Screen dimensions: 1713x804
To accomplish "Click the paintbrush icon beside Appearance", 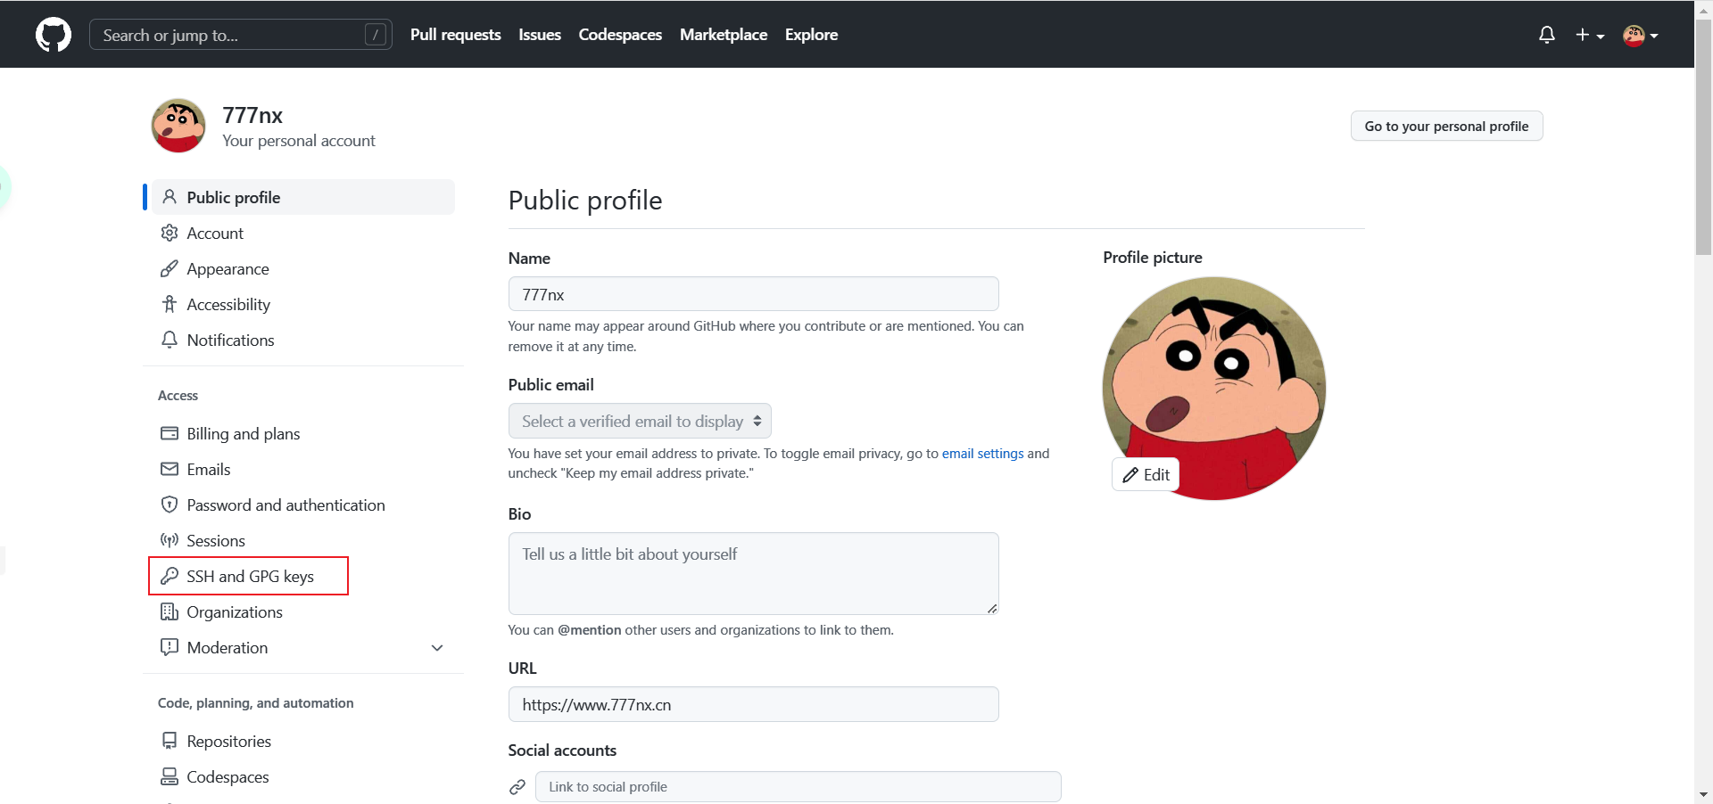I will point(170,268).
